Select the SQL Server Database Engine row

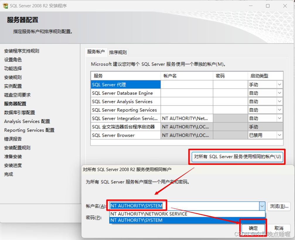(126, 93)
